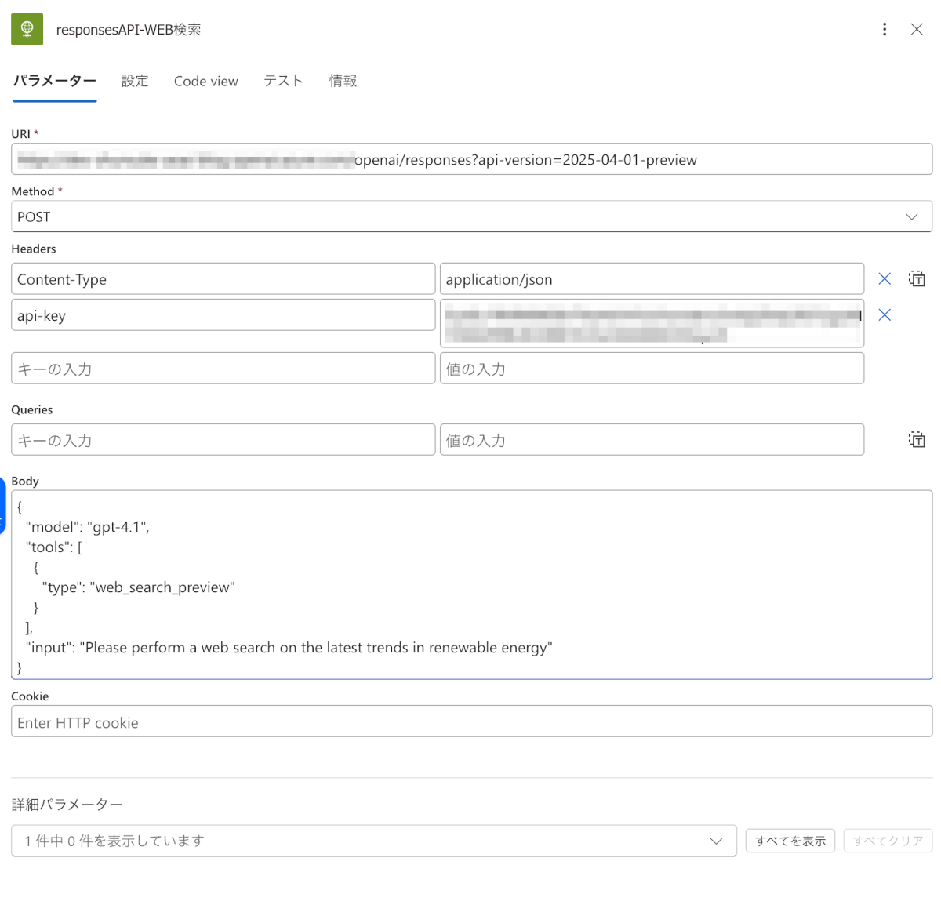Screen dimensions: 941x905
Task: Open the three-dot more options menu
Action: [885, 29]
